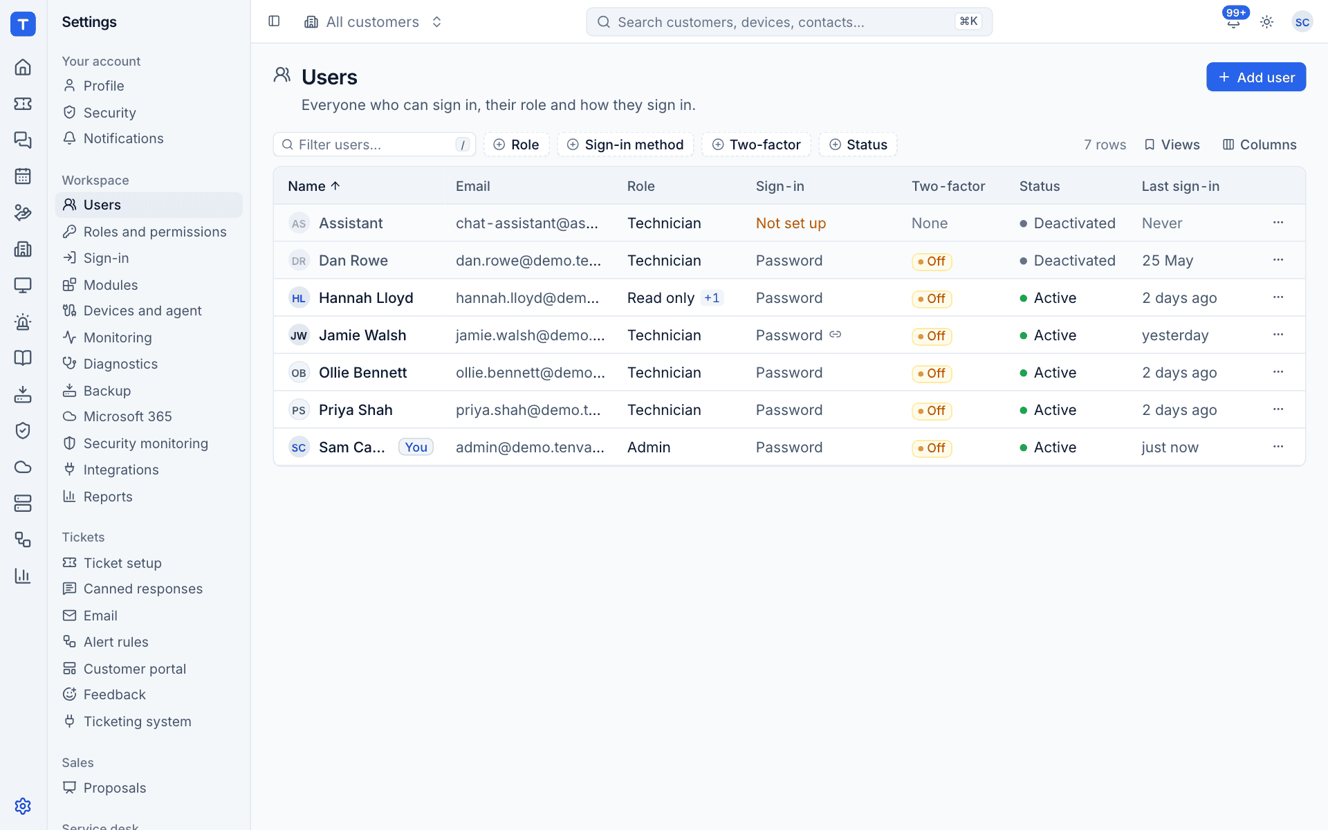Click Jamie Walsh's 'yesterday' cell
This screenshot has height=830, width=1328.
point(1175,335)
